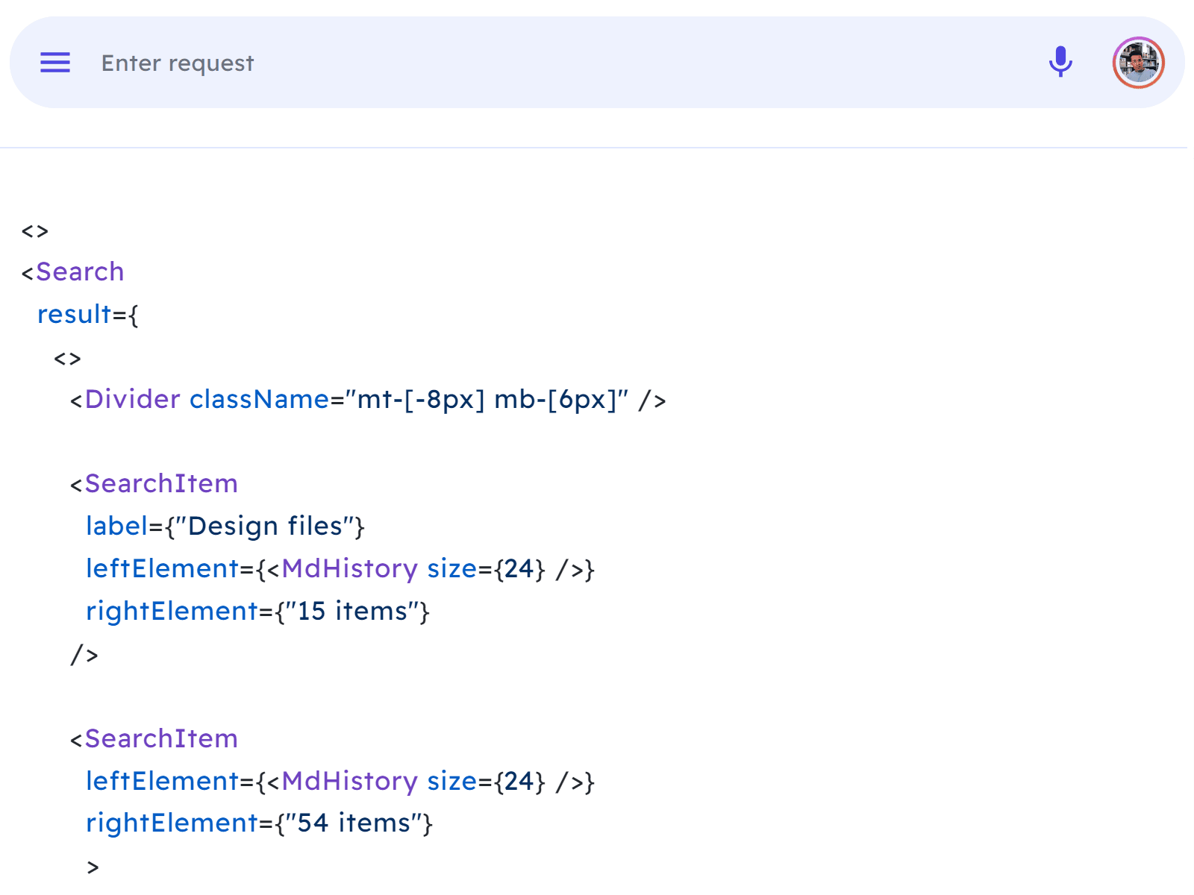Click the opening fragment tag at top
1194x895 pixels.
[34, 230]
